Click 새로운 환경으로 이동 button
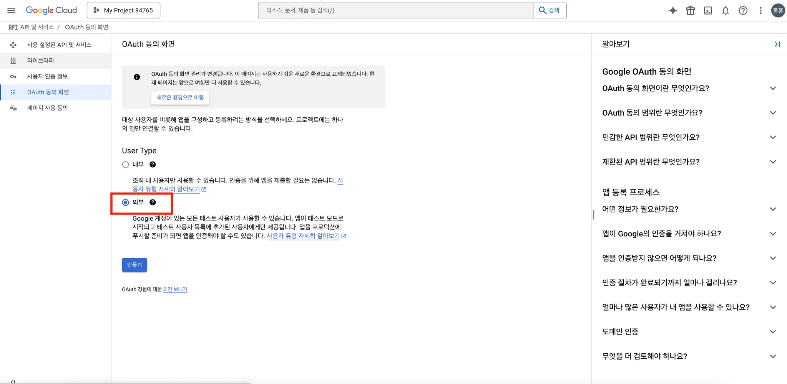787x384 pixels. (180, 97)
